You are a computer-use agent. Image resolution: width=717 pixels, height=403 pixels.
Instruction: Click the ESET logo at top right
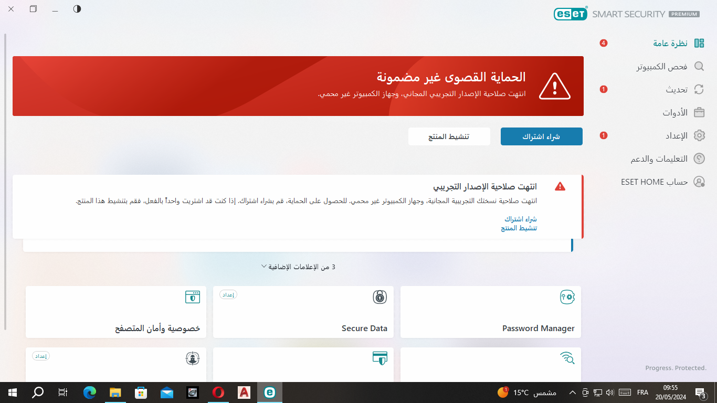coord(571,14)
